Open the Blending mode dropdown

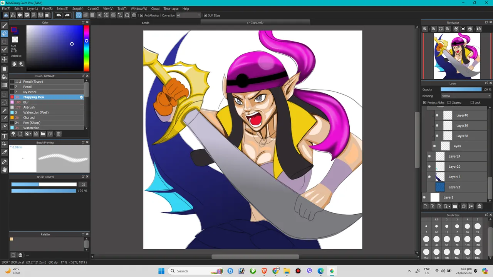(466, 96)
